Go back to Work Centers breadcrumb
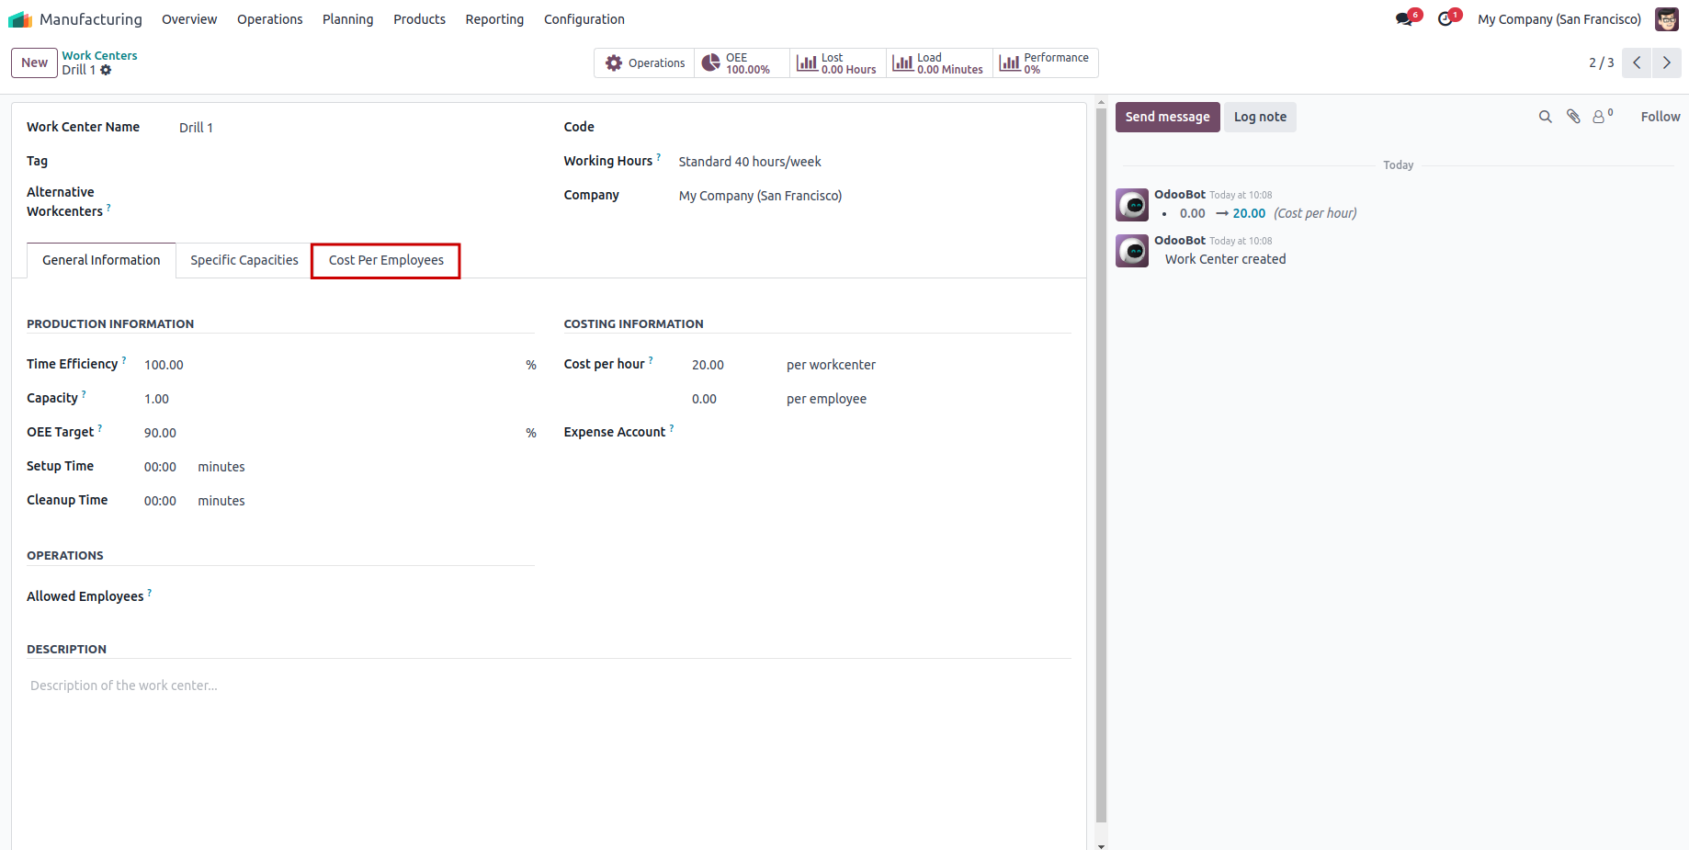 pos(99,56)
